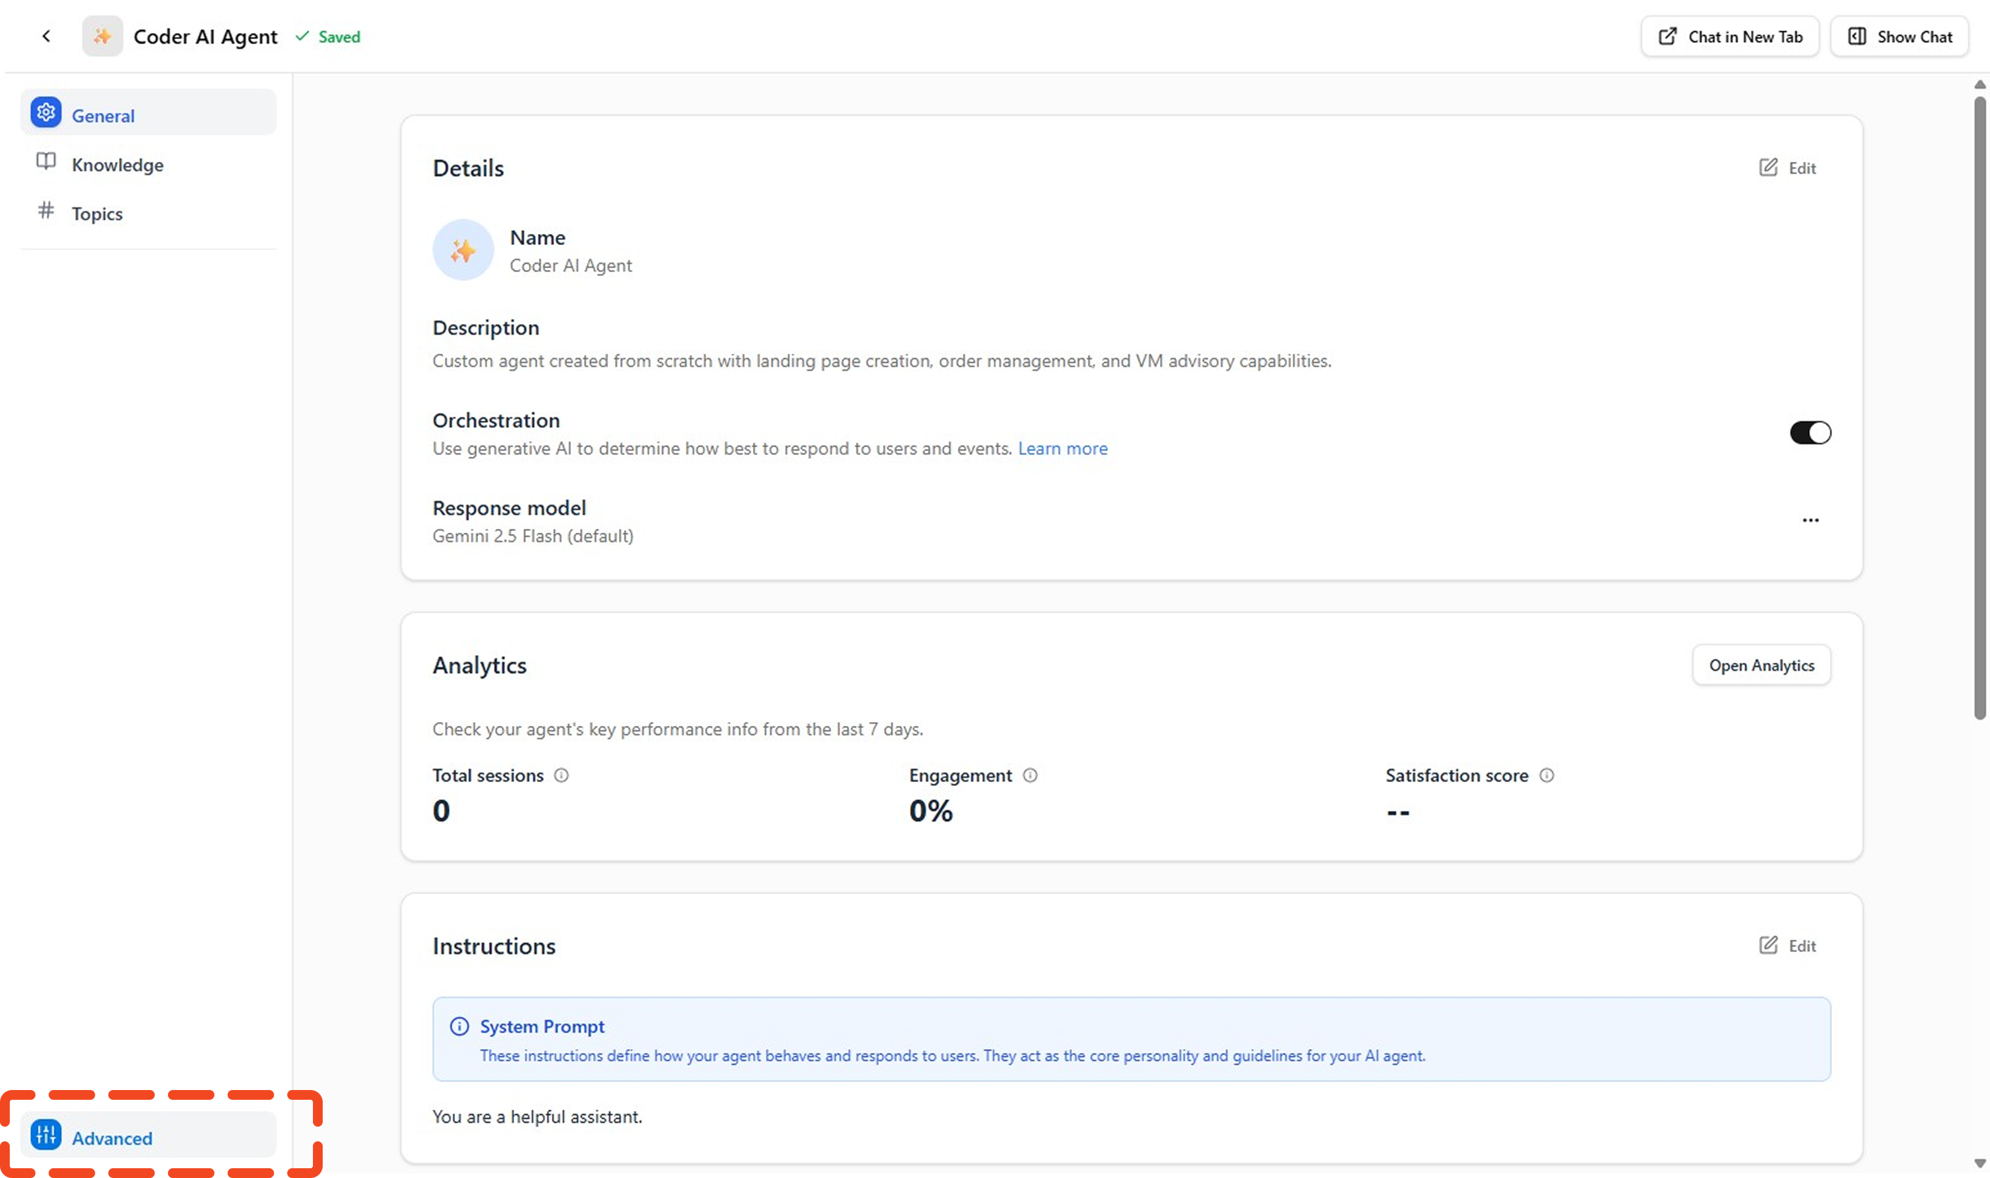
Task: Click the Satisfaction score info icon
Action: [1546, 775]
